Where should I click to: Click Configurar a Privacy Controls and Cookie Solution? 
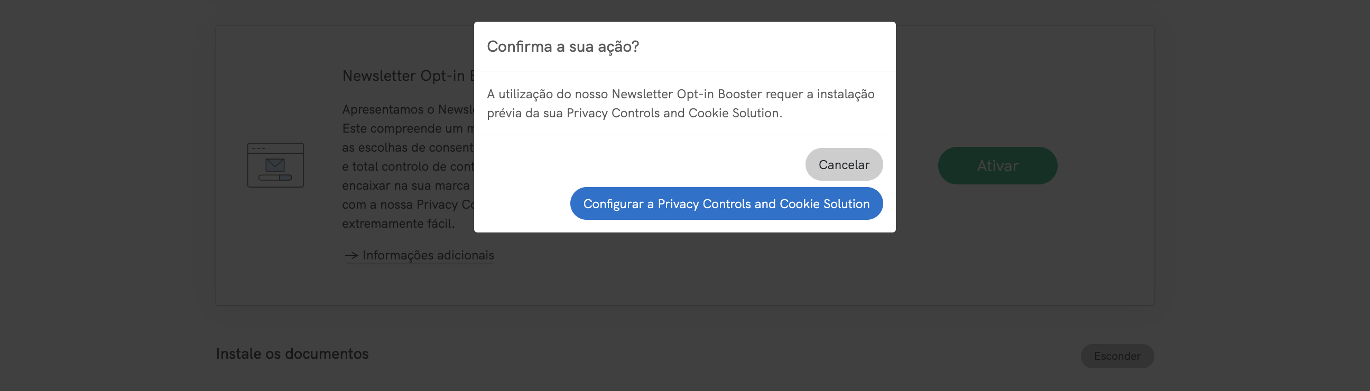(726, 203)
